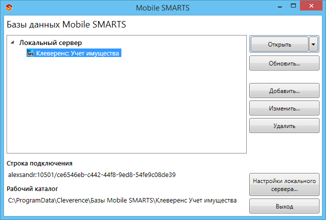Close the Mobile SMARTS window

coord(311,6)
